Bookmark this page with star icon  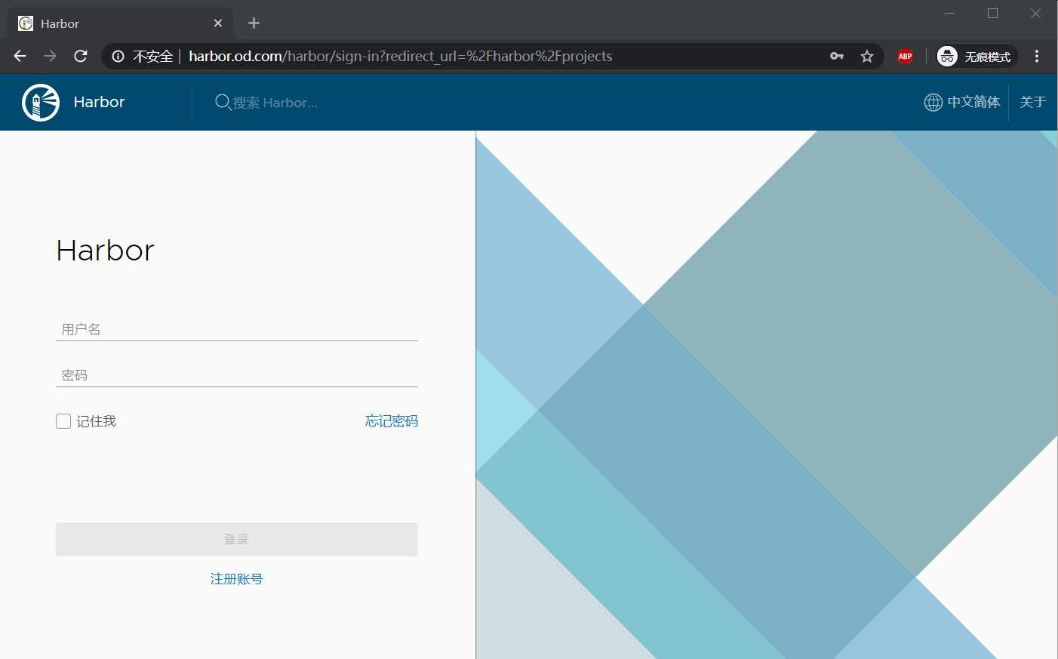pyautogui.click(x=867, y=56)
